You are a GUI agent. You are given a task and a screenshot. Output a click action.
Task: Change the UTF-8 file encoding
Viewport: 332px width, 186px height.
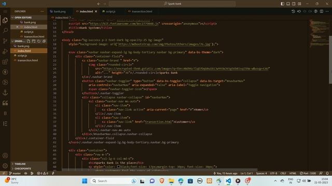[x=273, y=173]
